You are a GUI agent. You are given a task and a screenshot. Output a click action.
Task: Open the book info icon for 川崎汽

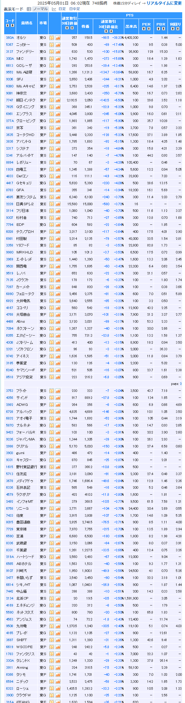click(x=52, y=571)
